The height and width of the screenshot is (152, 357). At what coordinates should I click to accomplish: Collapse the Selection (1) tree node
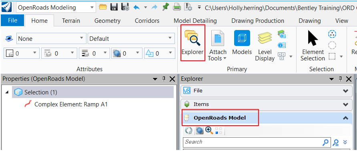7,92
